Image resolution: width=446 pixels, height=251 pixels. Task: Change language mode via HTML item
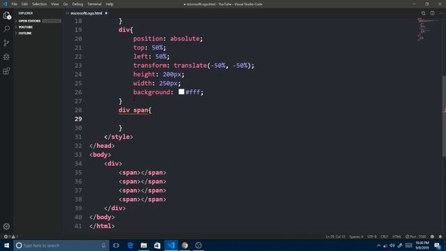coord(397,236)
